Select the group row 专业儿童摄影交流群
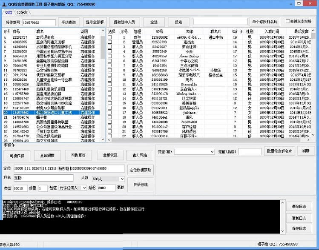This screenshot has width=319, height=250. (52, 65)
